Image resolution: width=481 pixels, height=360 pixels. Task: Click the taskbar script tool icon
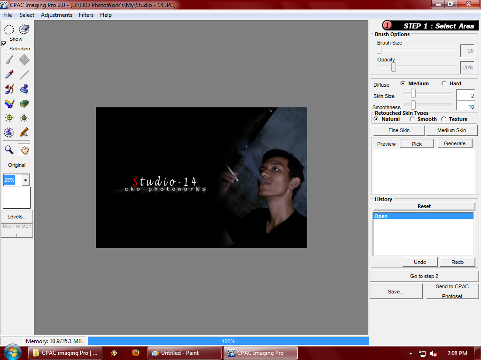click(114, 353)
